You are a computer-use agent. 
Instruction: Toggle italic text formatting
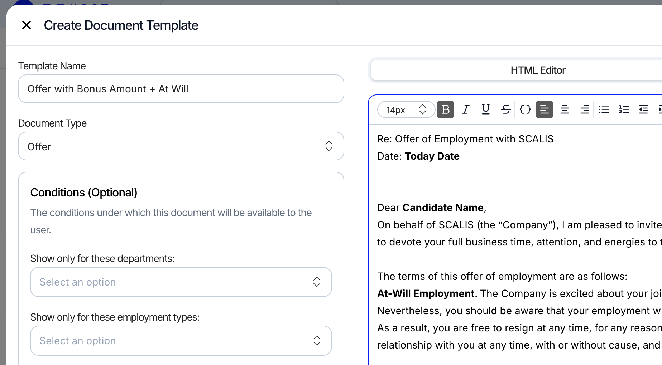tap(466, 109)
